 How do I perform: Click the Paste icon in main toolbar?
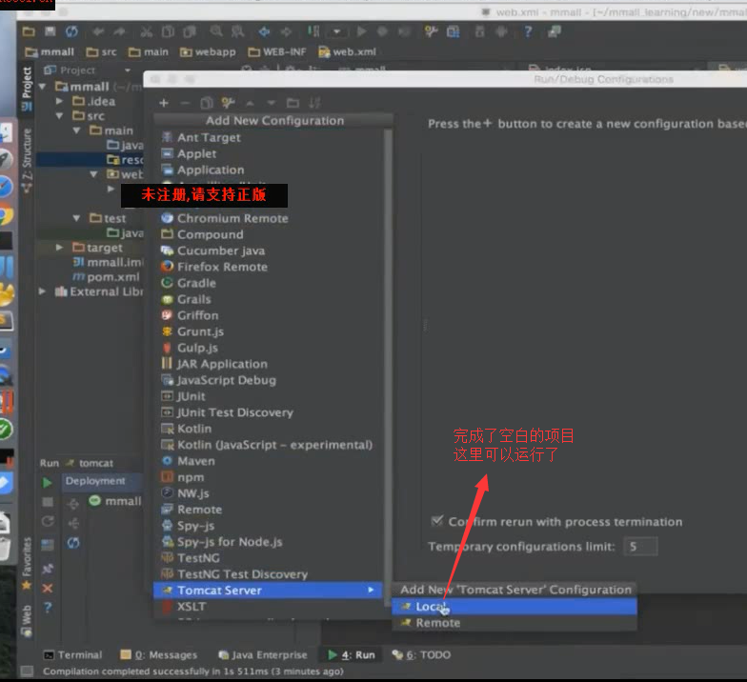tap(190, 31)
